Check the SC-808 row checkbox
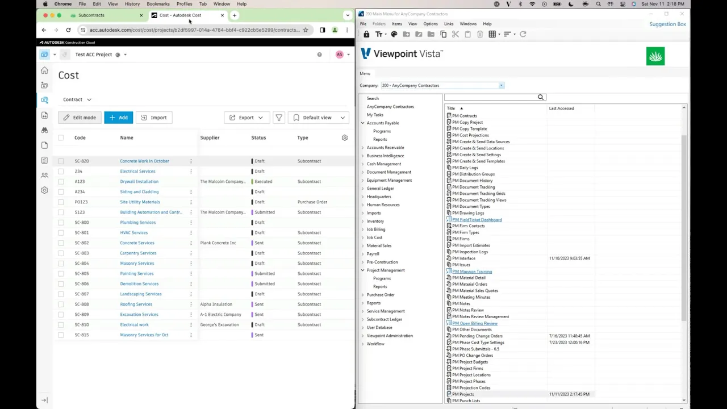 pyautogui.click(x=61, y=304)
